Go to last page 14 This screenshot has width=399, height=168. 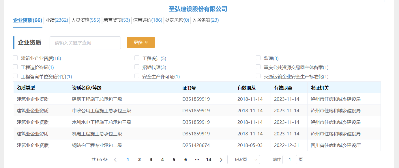[209, 160]
